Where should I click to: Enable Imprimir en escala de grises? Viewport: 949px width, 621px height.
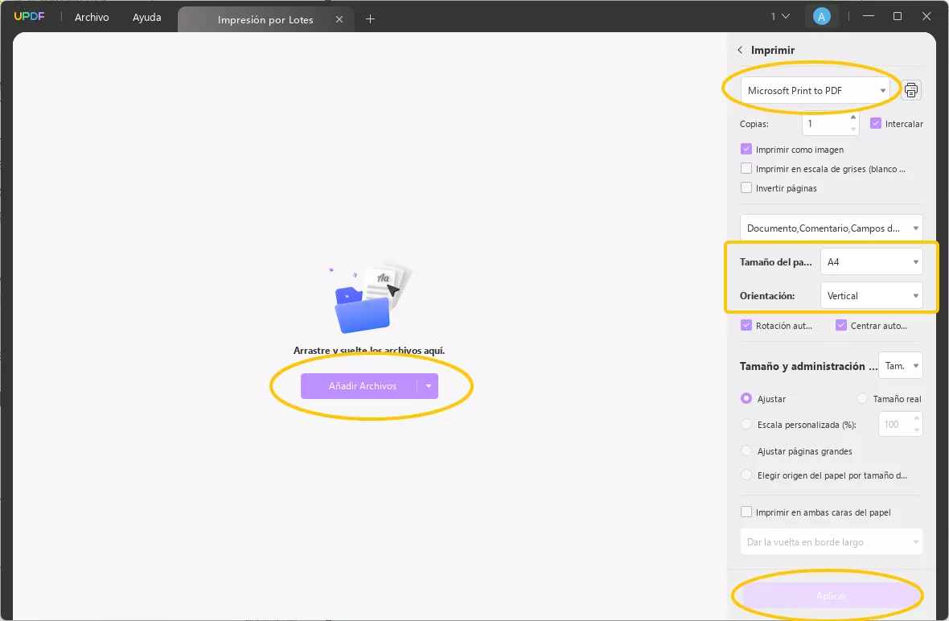(x=746, y=168)
